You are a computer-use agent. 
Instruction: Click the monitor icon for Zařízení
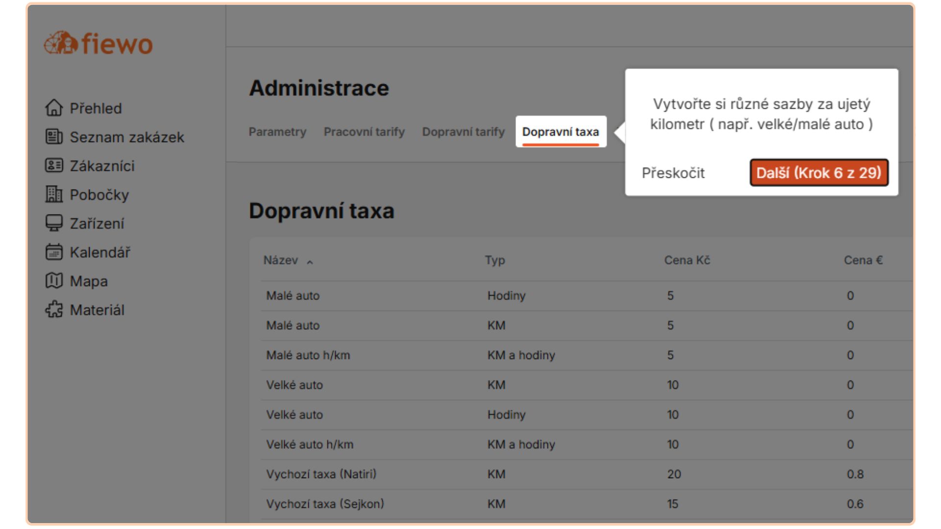coord(54,223)
